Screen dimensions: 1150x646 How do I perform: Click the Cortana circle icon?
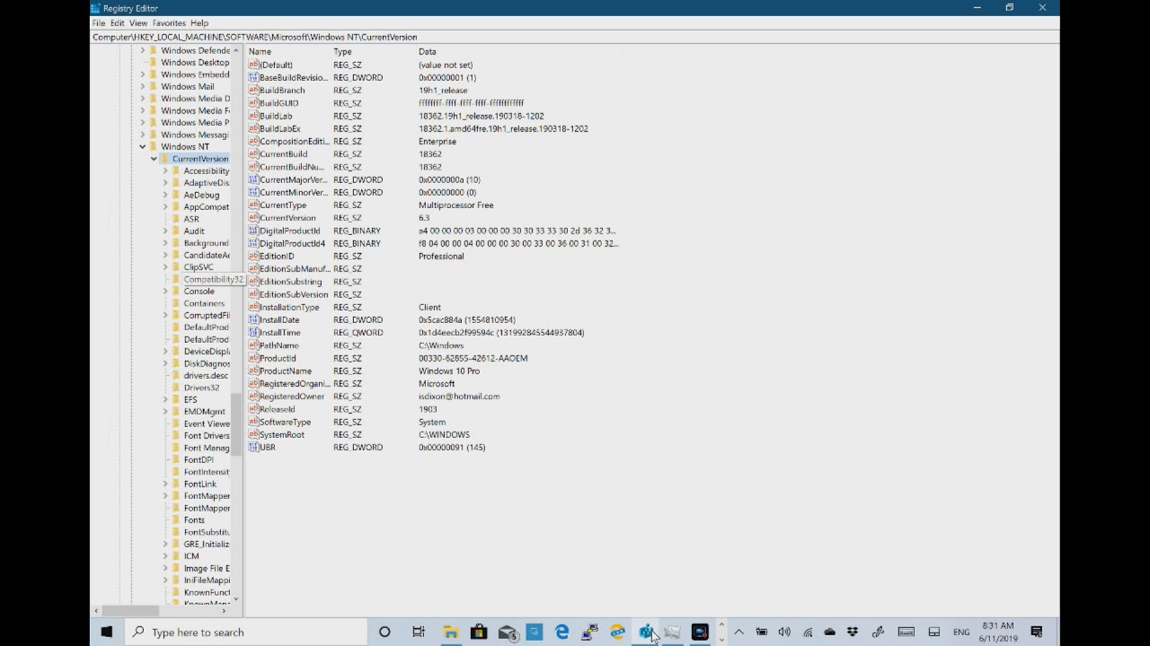[385, 633]
